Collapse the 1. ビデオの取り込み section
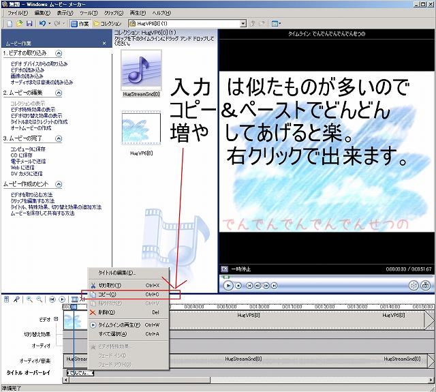 pyautogui.click(x=59, y=53)
